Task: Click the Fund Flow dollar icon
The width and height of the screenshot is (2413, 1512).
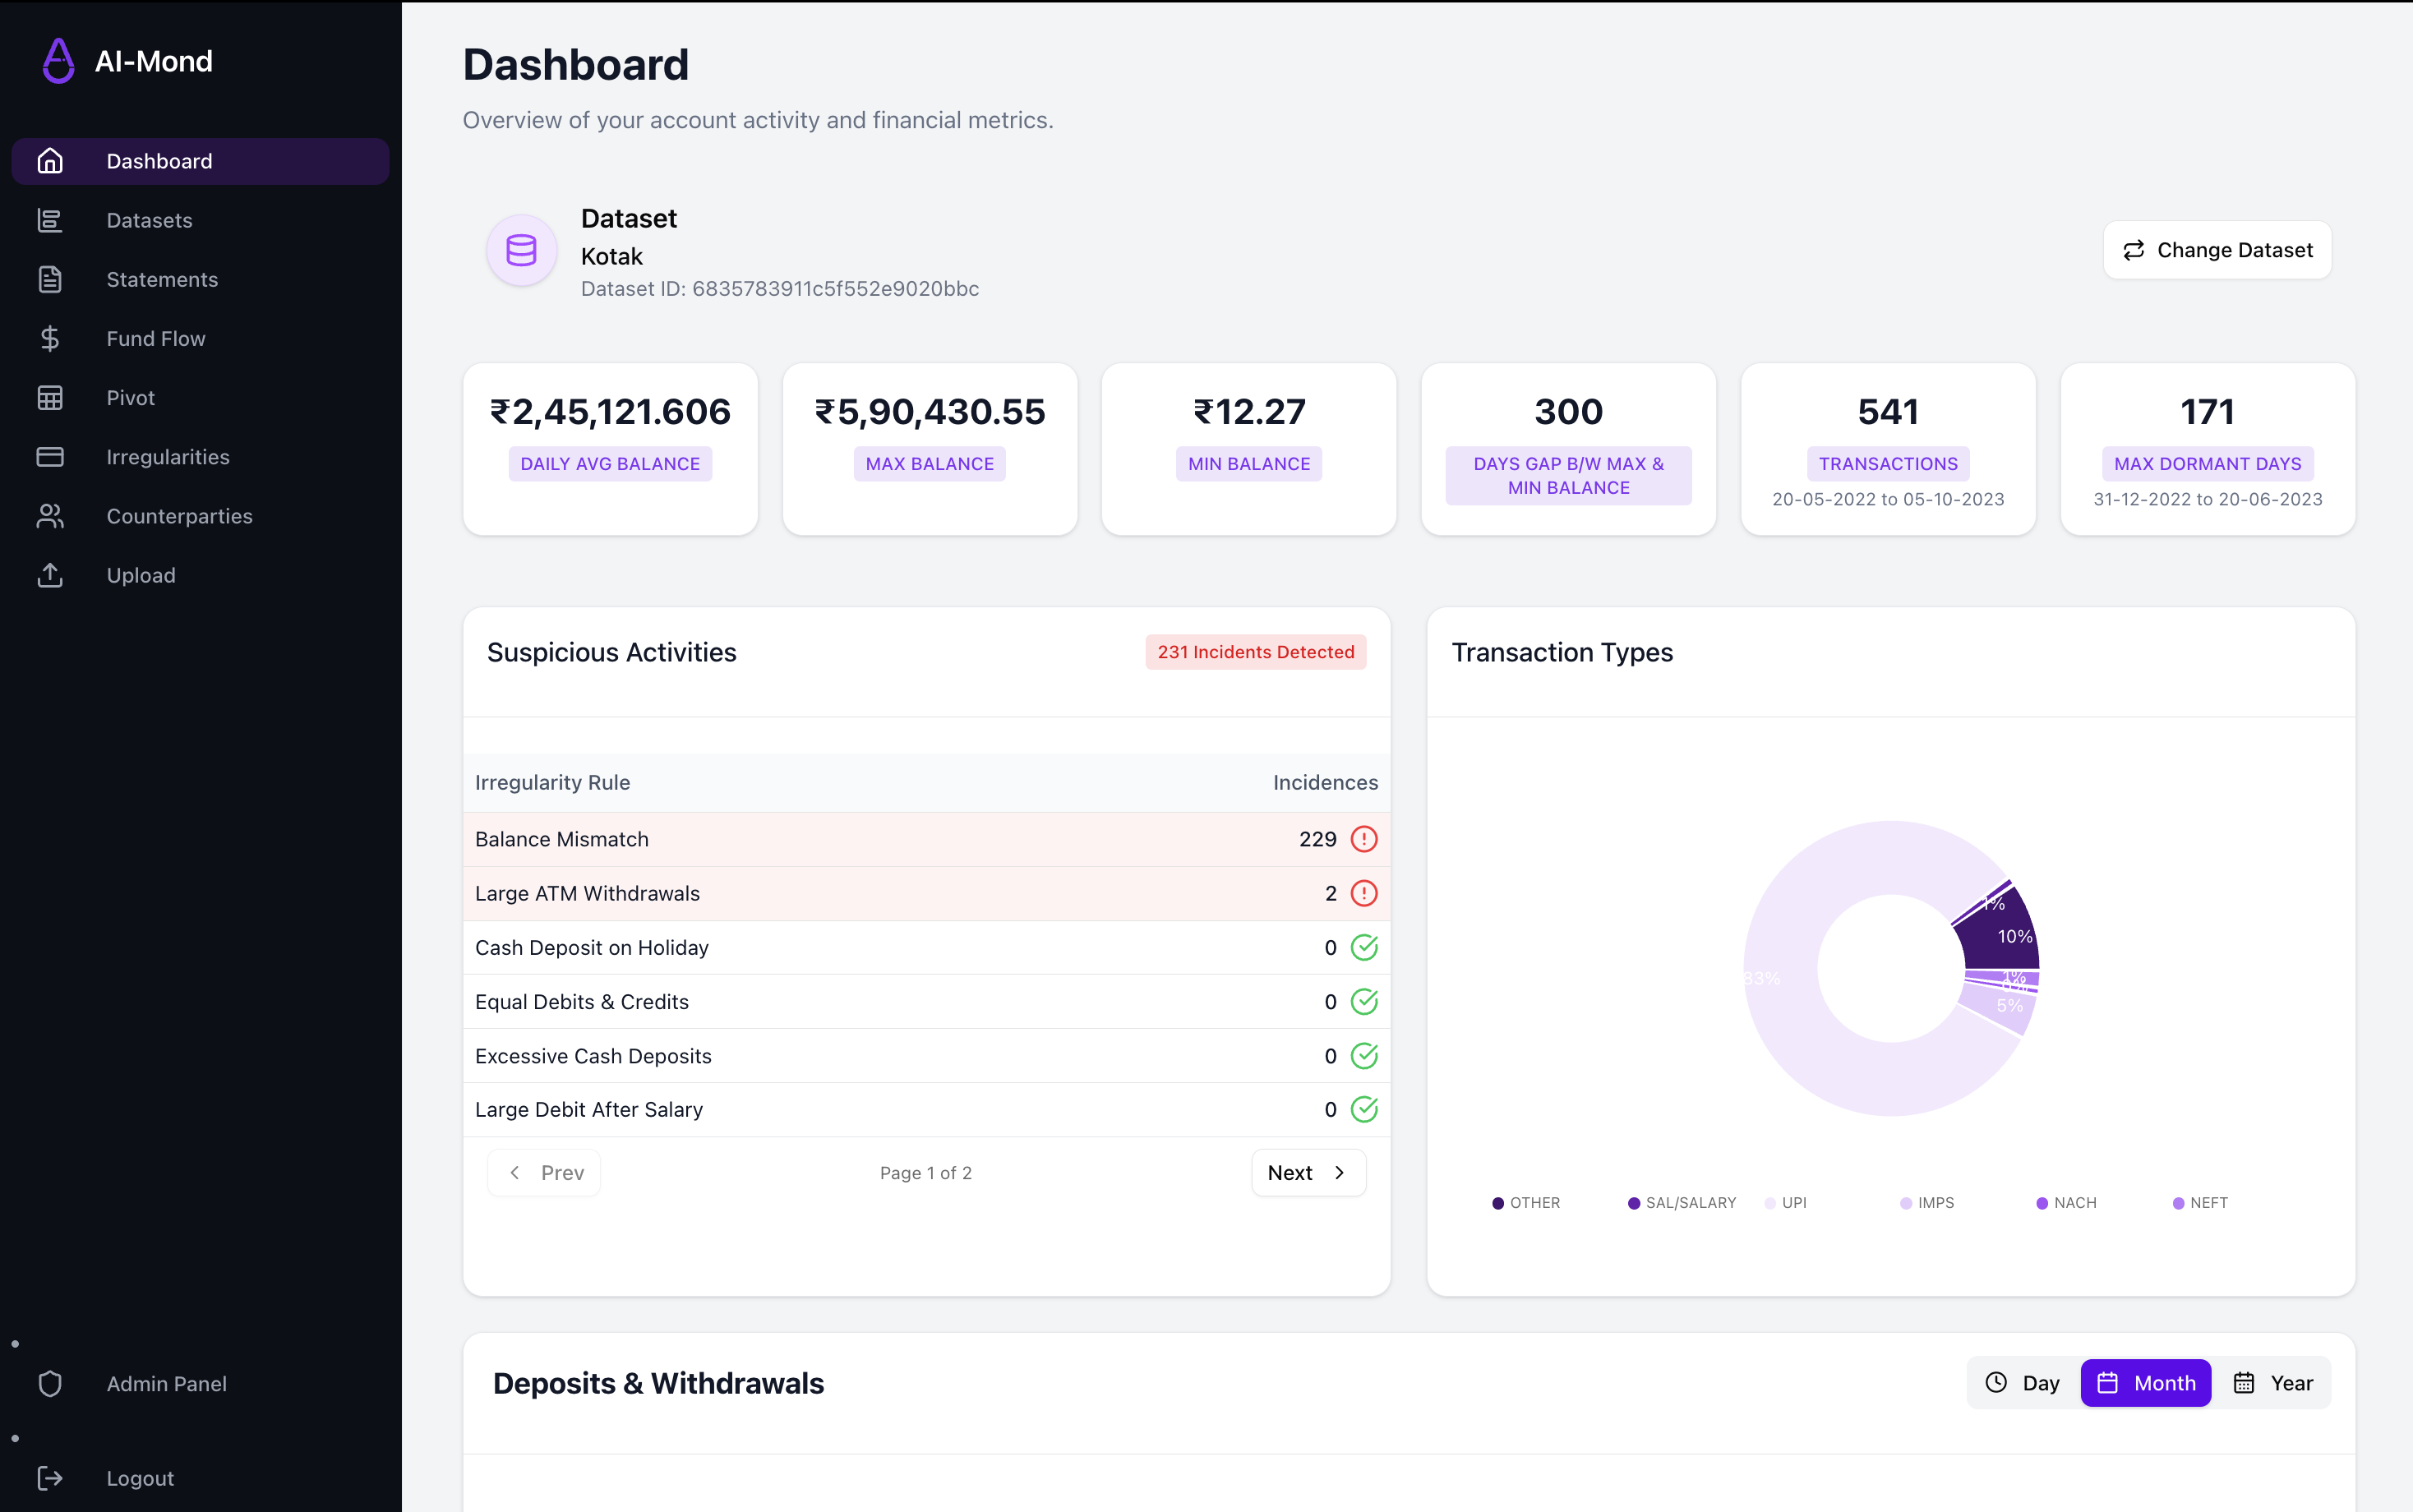Action: [x=50, y=338]
